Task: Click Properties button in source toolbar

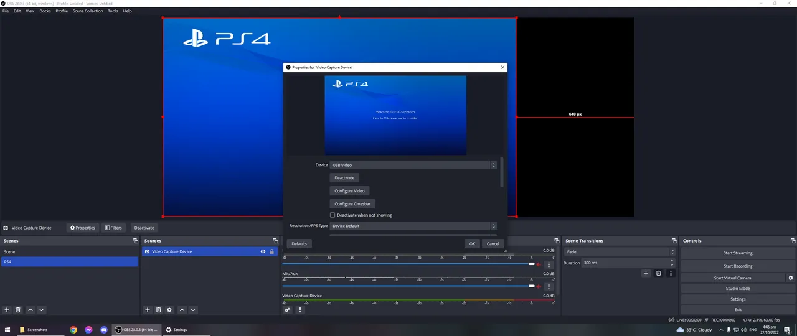Action: [83, 228]
